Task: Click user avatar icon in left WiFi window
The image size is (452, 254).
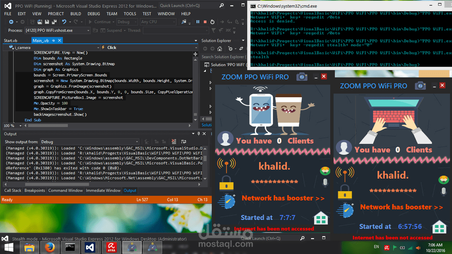Action: pos(225,138)
